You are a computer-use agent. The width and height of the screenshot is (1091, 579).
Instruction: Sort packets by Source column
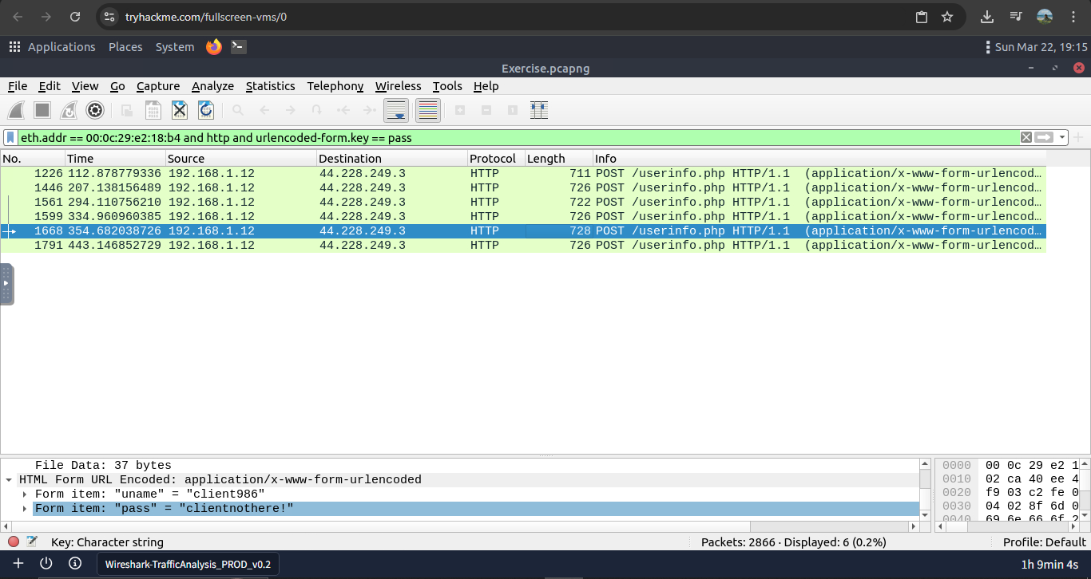[x=241, y=159]
